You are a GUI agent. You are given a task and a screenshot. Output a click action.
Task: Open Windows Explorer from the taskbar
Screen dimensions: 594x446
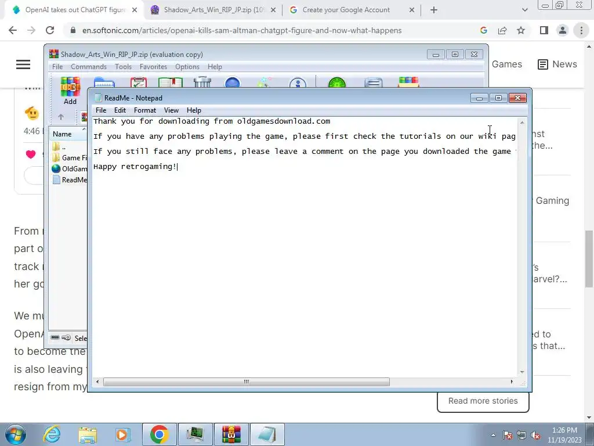88,434
